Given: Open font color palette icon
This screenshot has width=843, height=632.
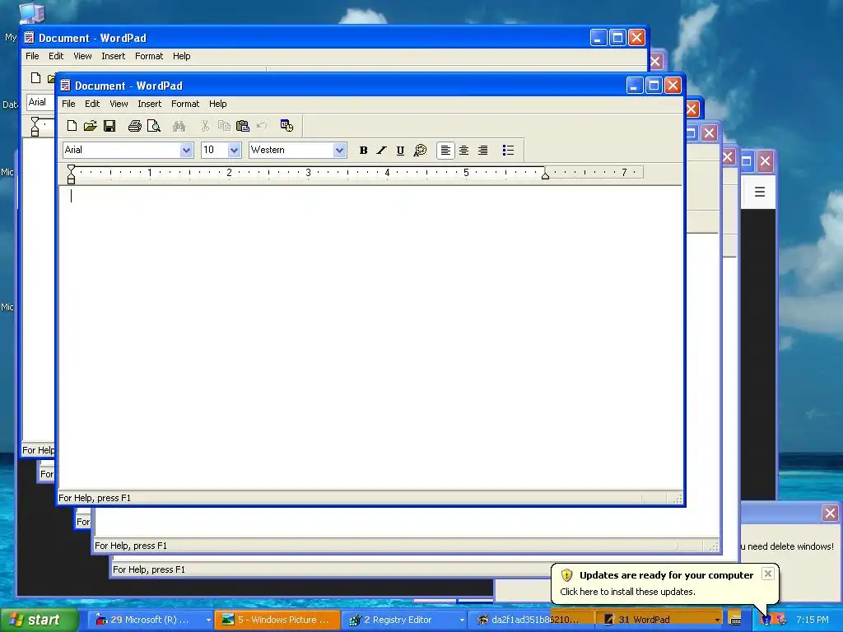Looking at the screenshot, I should [x=420, y=151].
